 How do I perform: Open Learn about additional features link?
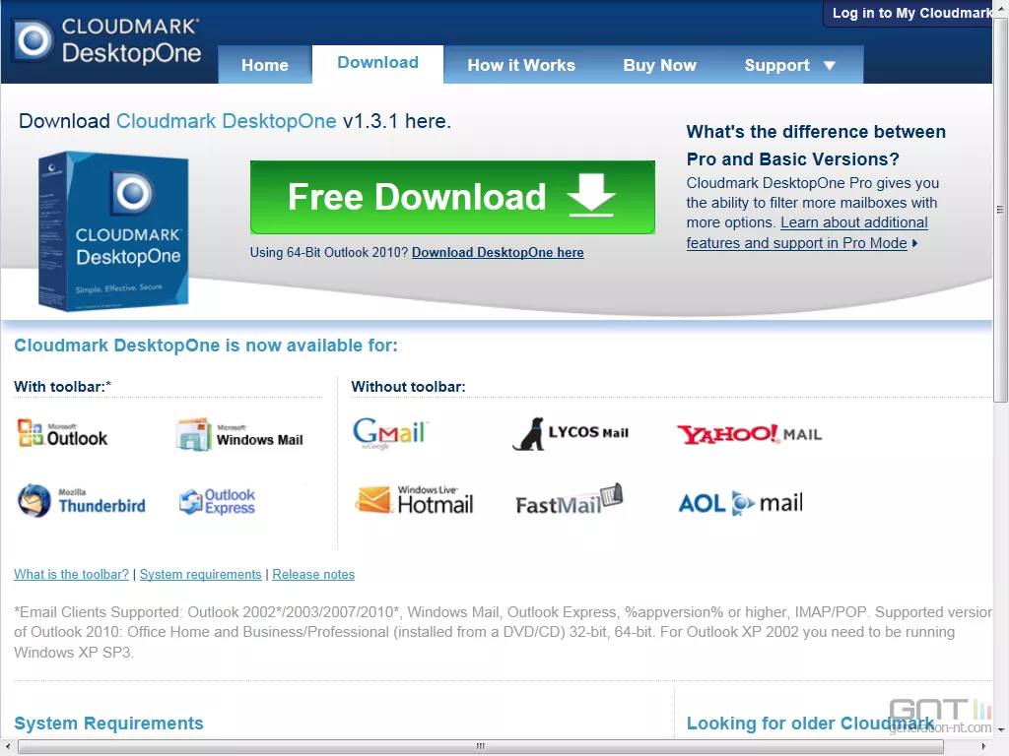(x=807, y=232)
